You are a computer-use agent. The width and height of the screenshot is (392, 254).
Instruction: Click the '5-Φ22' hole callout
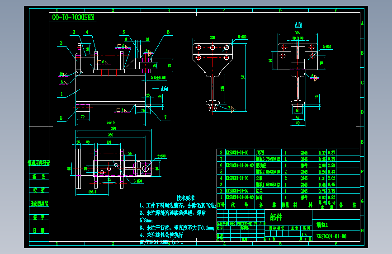242,37
